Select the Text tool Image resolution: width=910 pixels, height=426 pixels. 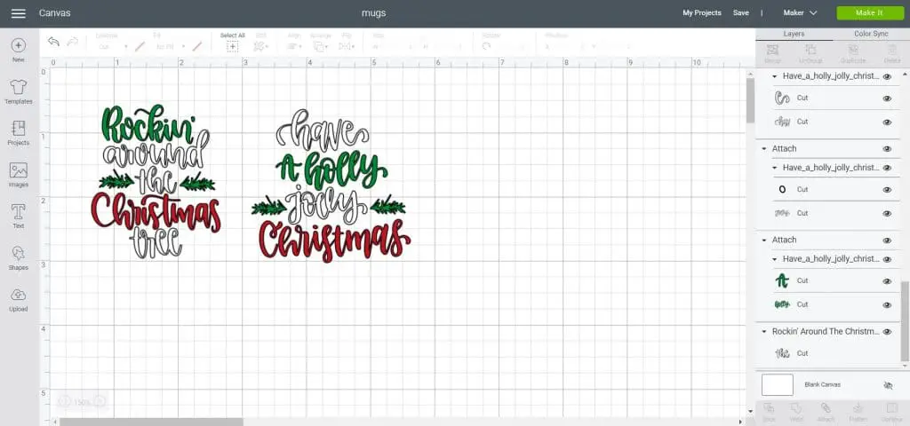pos(19,216)
